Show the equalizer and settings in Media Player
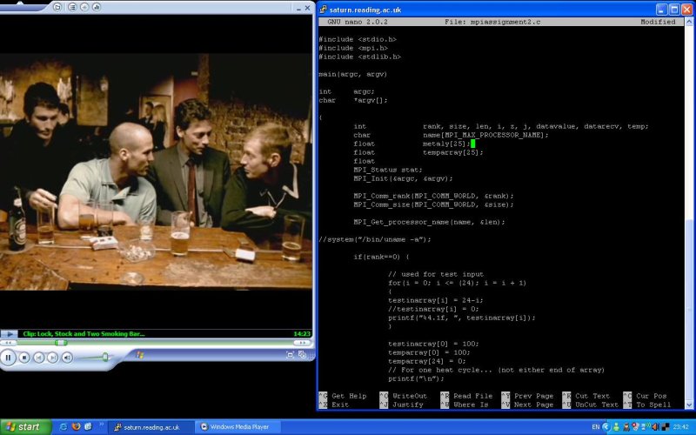696x435 pixels. click(97, 7)
